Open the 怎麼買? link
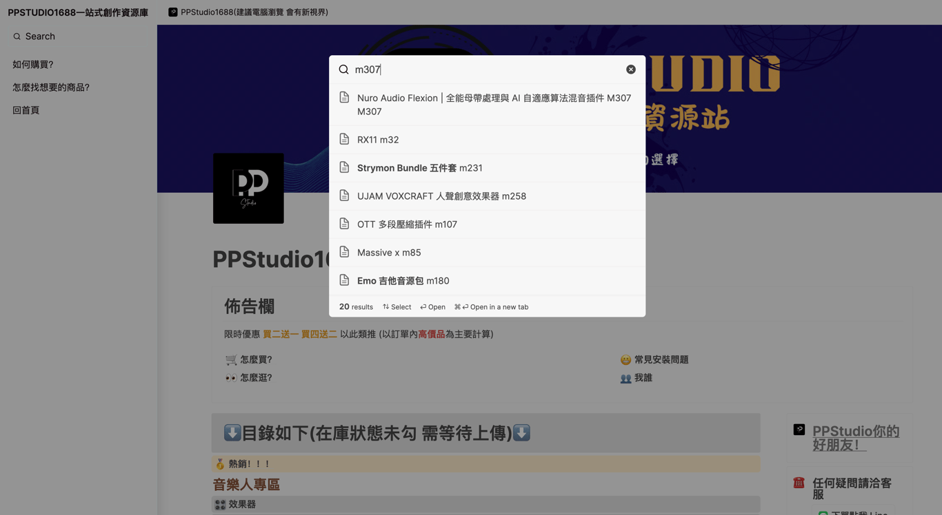This screenshot has height=515, width=942. [256, 359]
